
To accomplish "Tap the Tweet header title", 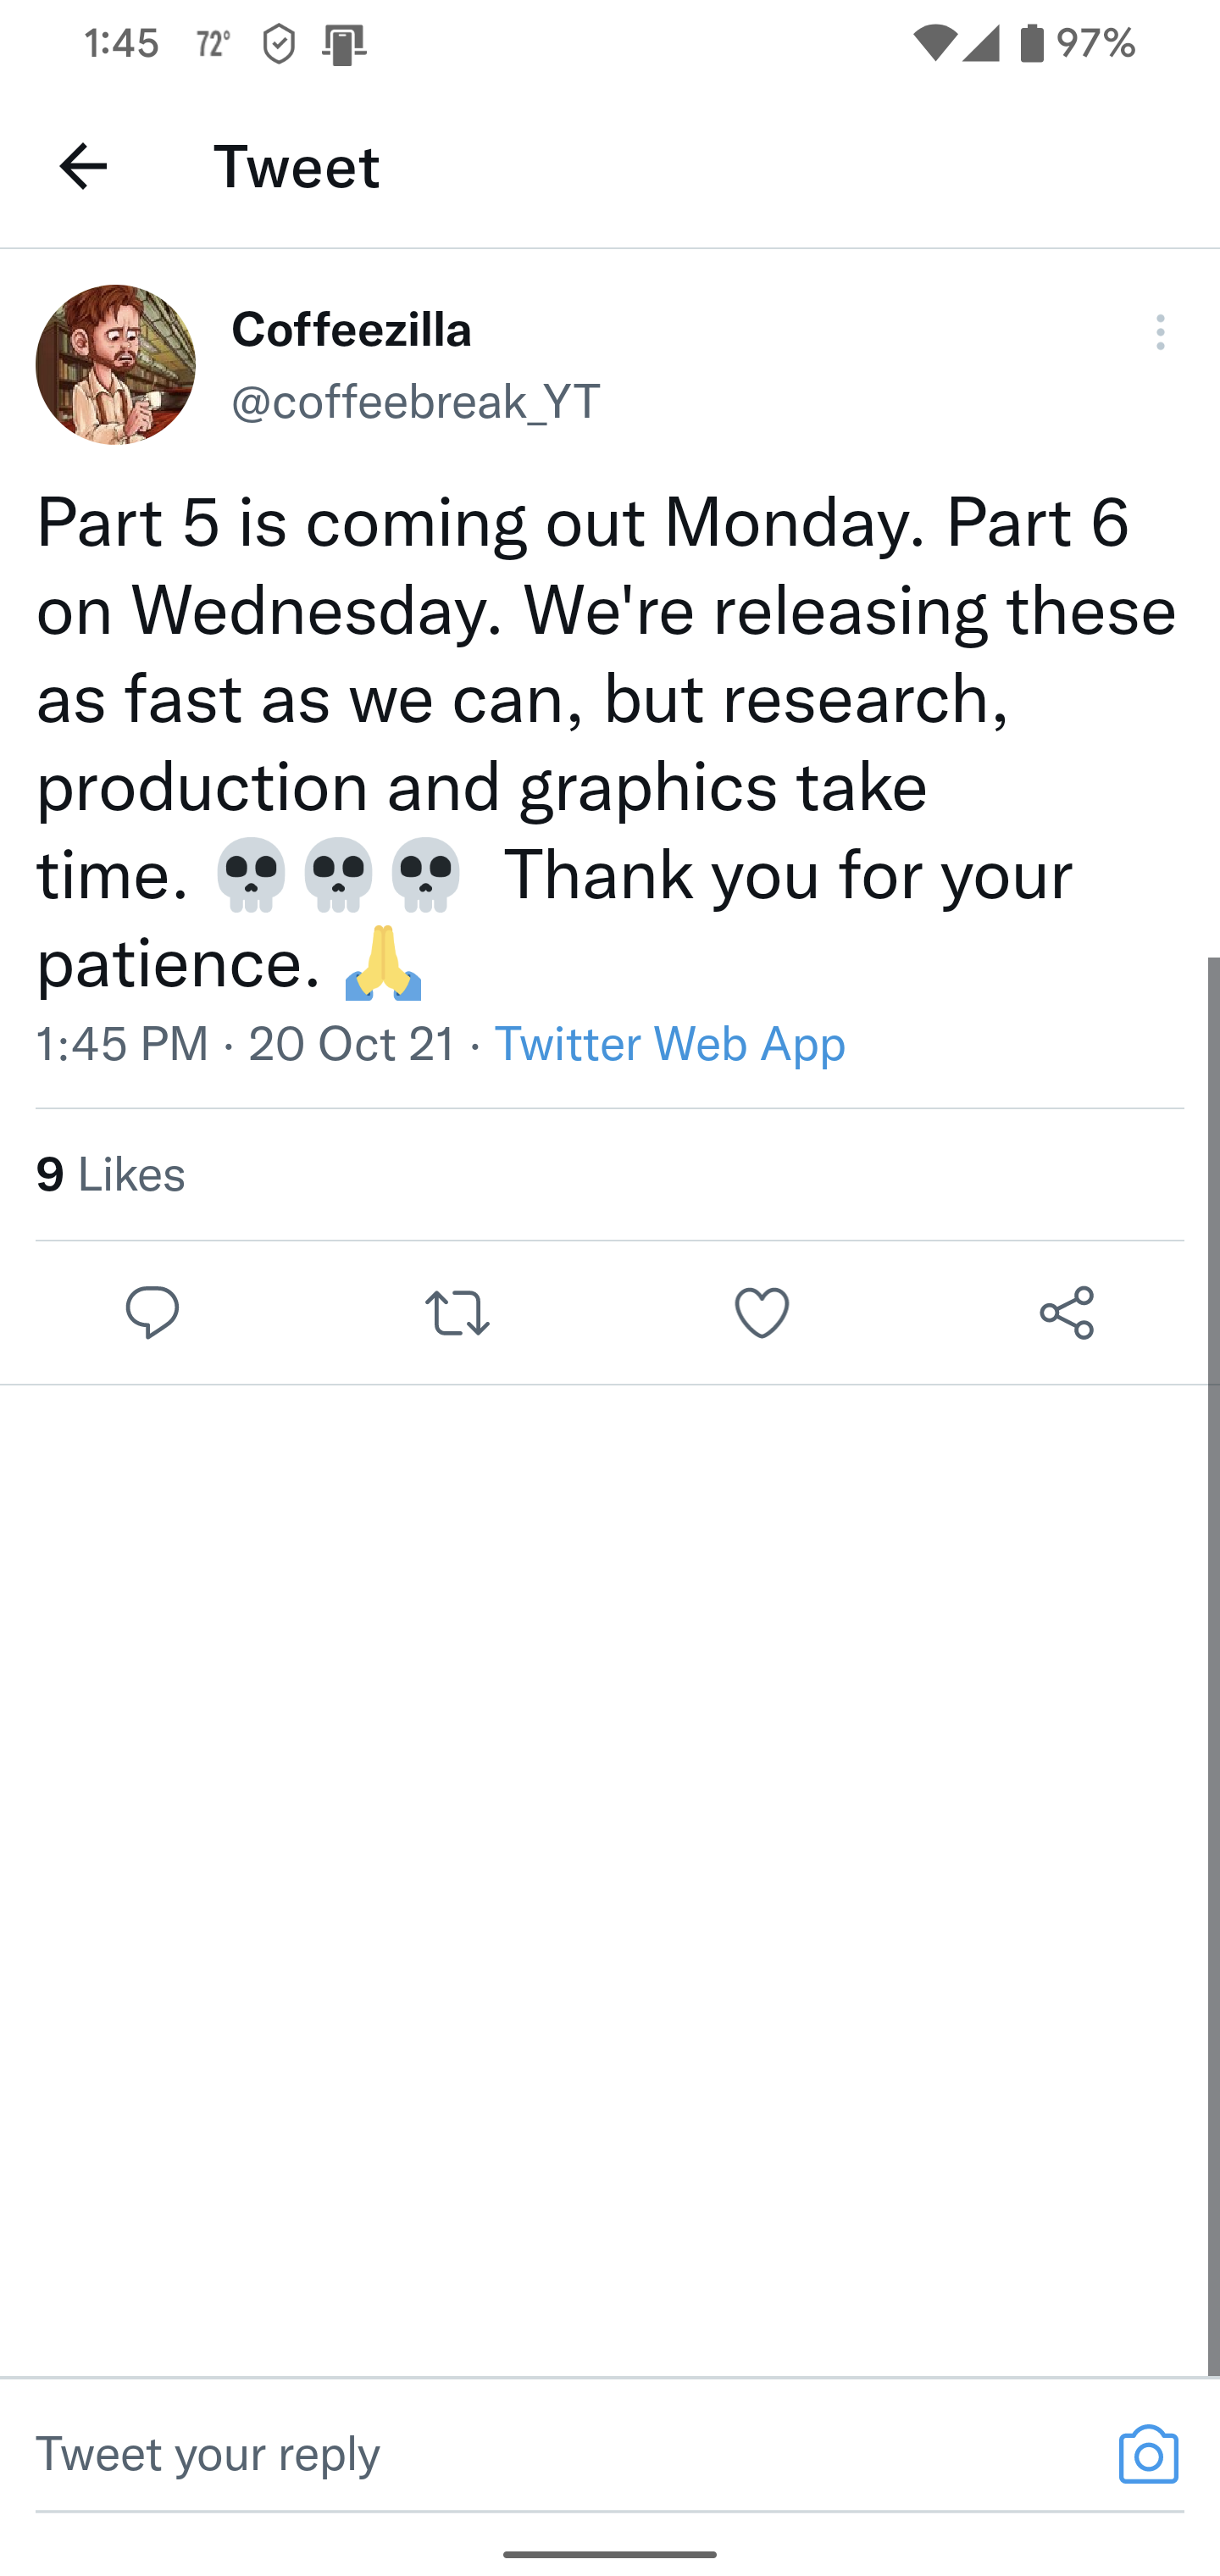I will point(296,166).
